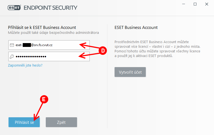The image size is (214, 135).
Task: Click the key icon in password field
Action: (12, 56)
